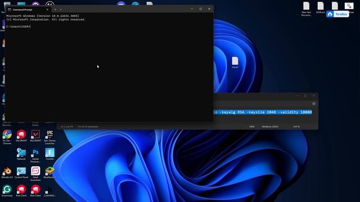Image resolution: width=360 pixels, height=202 pixels.
Task: Open settings gear in the Notepad window
Action: [x=314, y=104]
